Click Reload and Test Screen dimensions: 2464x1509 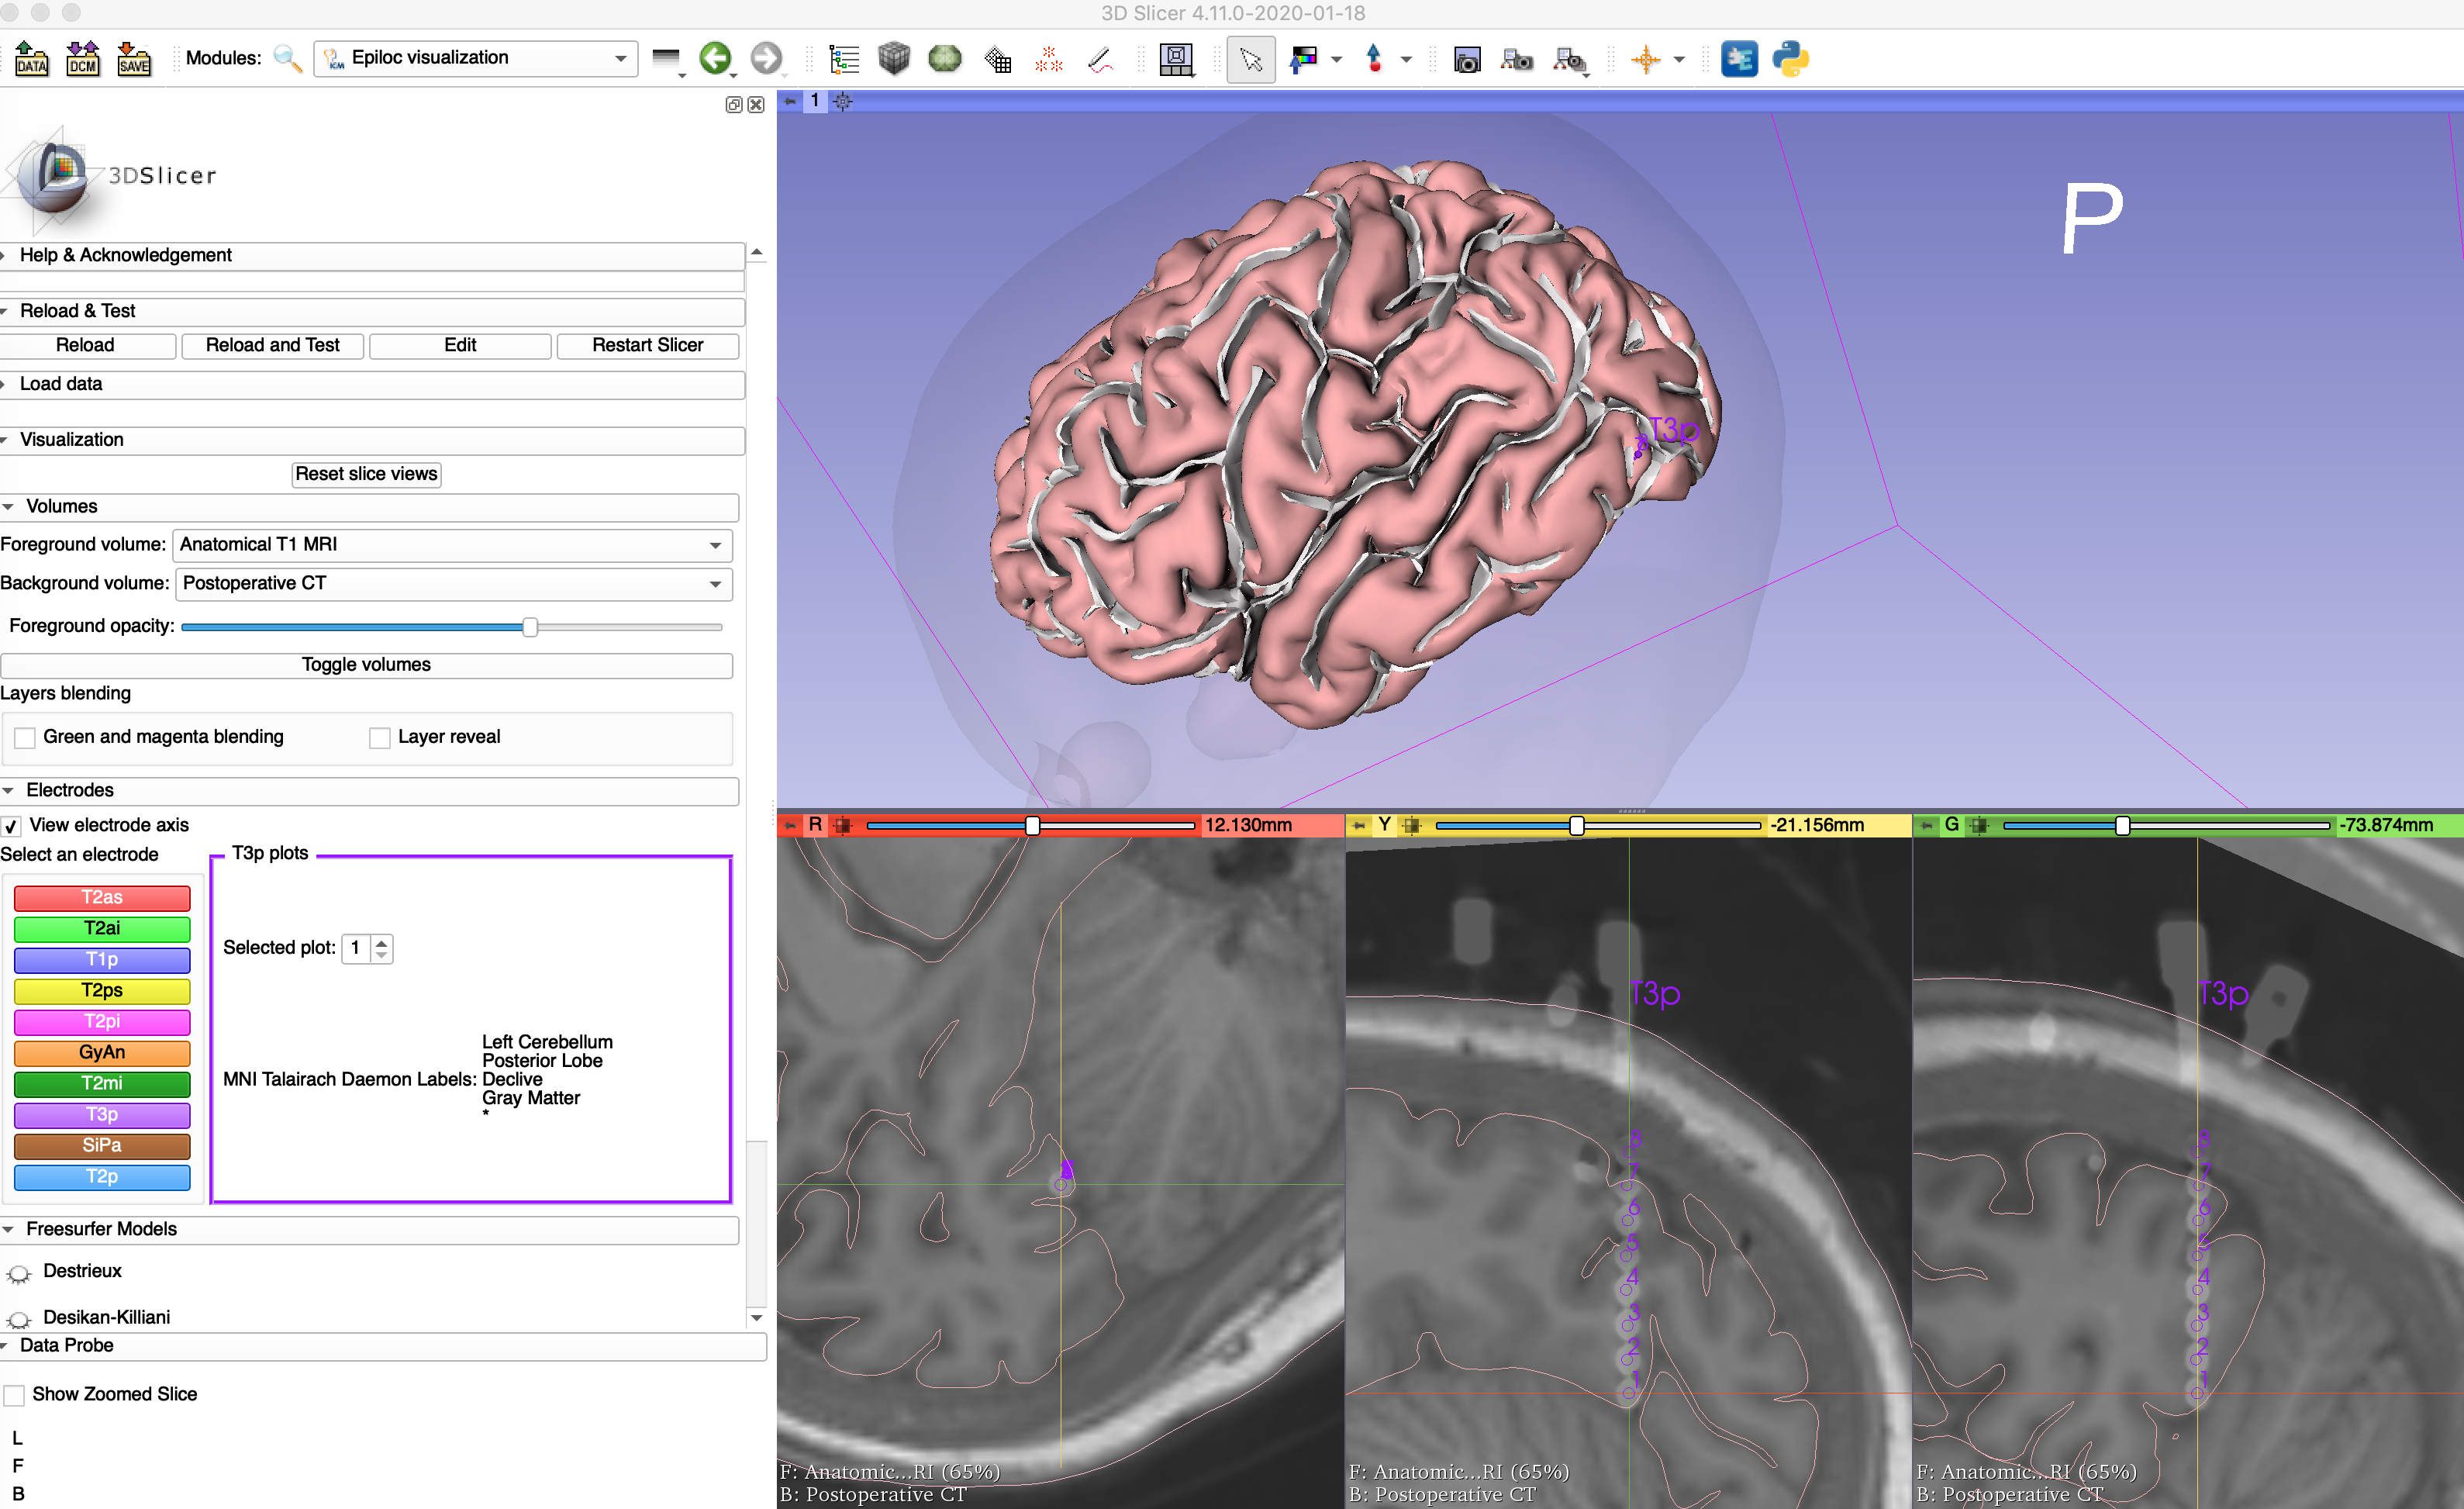tap(272, 345)
